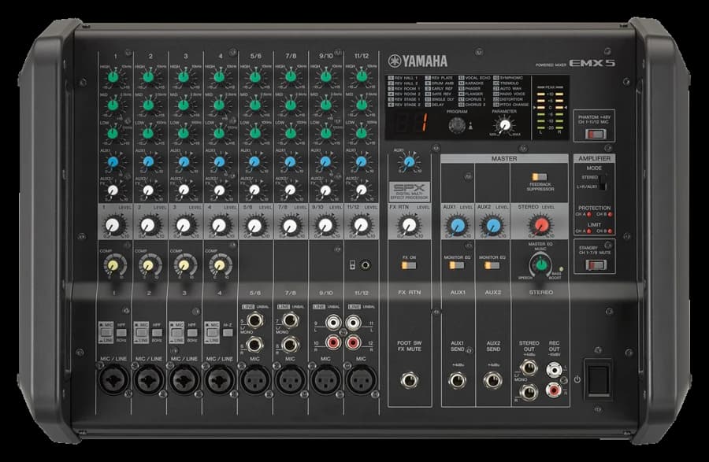Click the white REC OUT L RCA jack
This screenshot has height=462, width=709.
[x=554, y=370]
